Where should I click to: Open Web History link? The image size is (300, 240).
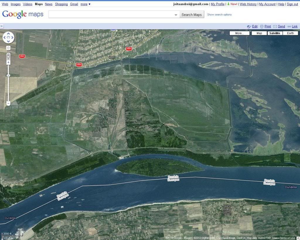(x=248, y=4)
